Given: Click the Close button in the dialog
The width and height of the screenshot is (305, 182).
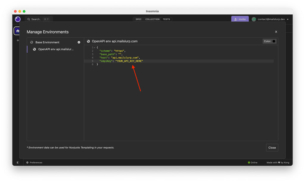Looking at the screenshot, I should click(272, 148).
